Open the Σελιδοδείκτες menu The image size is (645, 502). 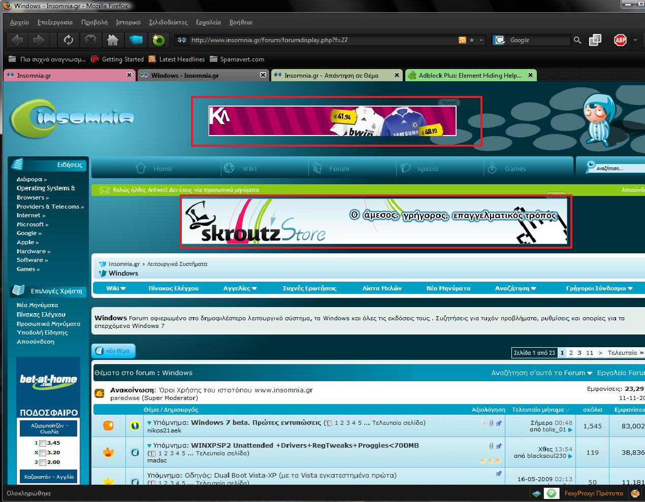point(168,22)
